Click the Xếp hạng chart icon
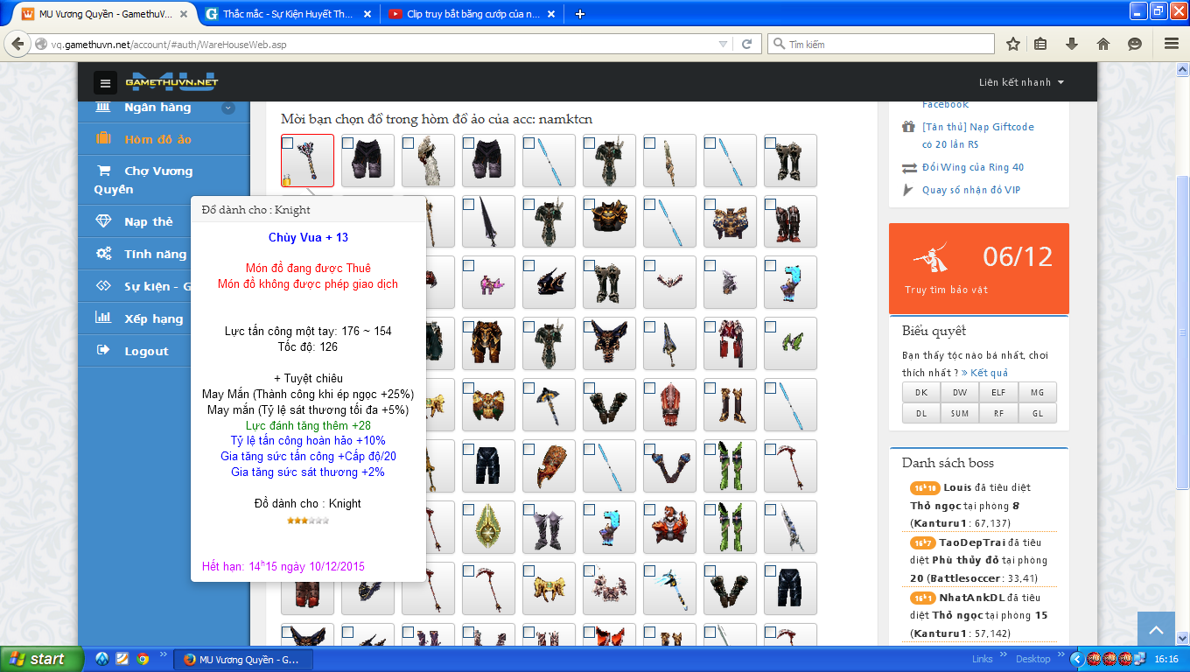 tap(103, 318)
